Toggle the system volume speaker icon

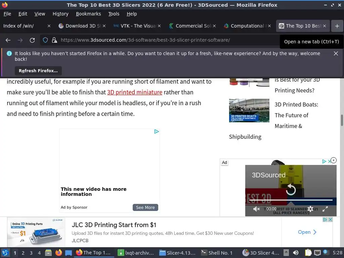click(x=296, y=253)
